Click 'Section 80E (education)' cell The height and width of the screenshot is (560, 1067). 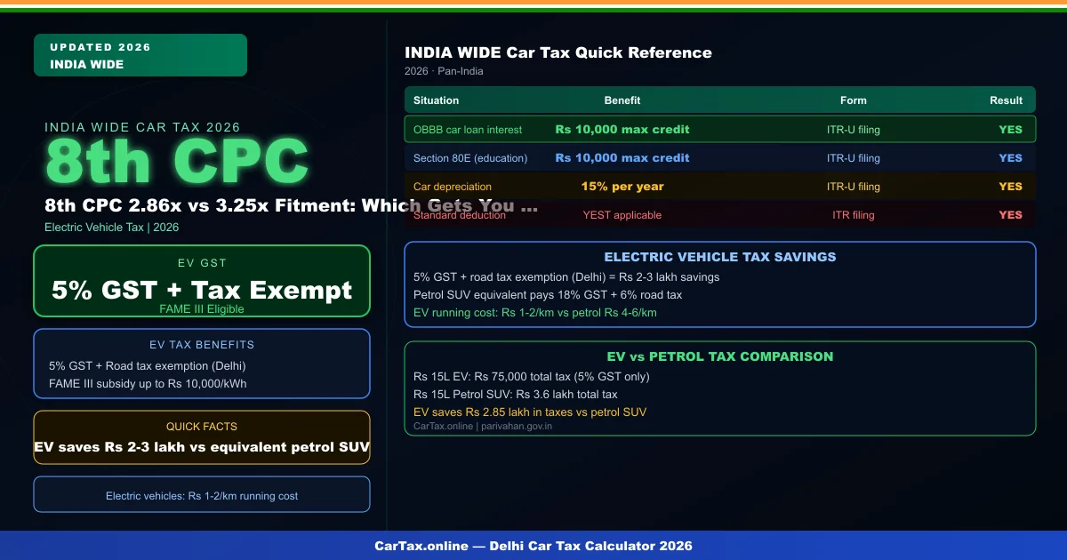pyautogui.click(x=470, y=158)
